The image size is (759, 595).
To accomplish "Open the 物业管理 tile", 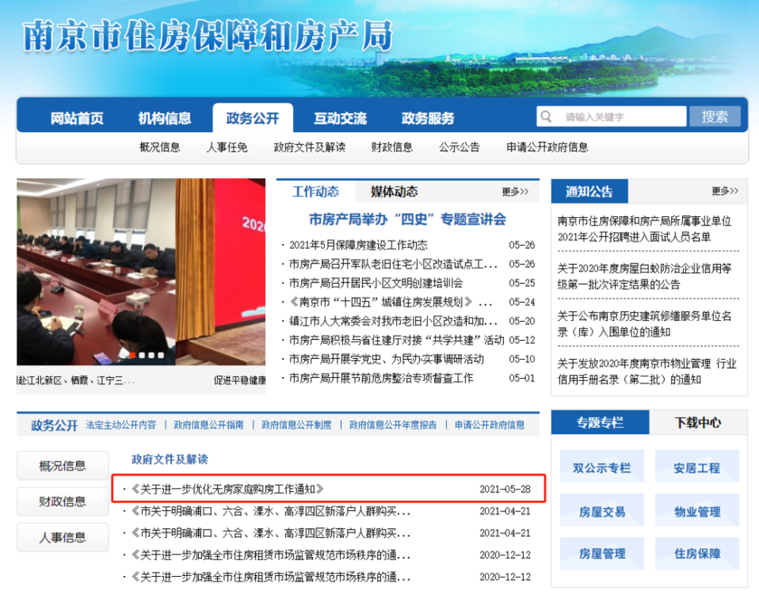I will pos(697,510).
